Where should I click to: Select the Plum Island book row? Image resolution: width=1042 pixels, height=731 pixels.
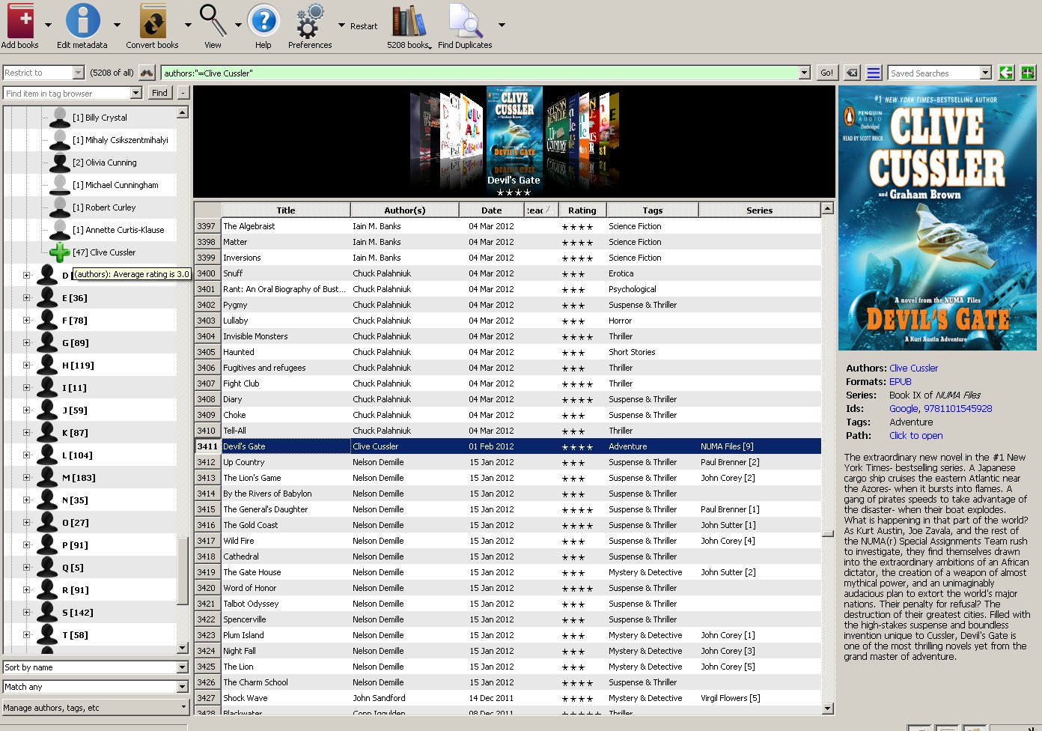[508, 635]
